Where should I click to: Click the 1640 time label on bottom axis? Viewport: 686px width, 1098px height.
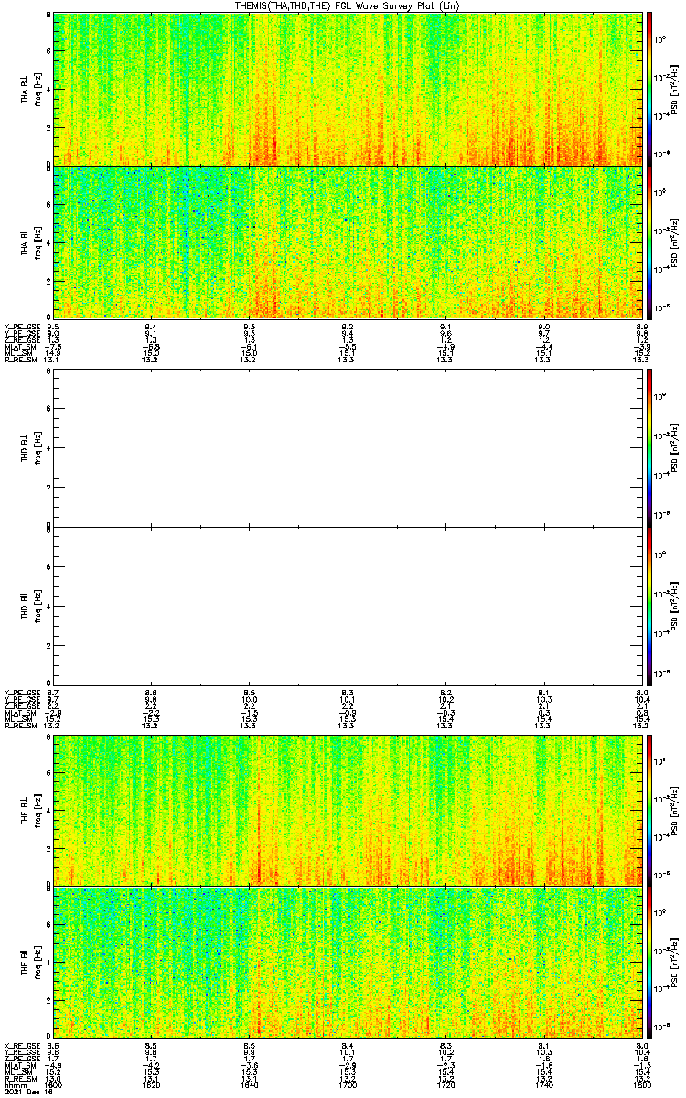coord(249,1085)
